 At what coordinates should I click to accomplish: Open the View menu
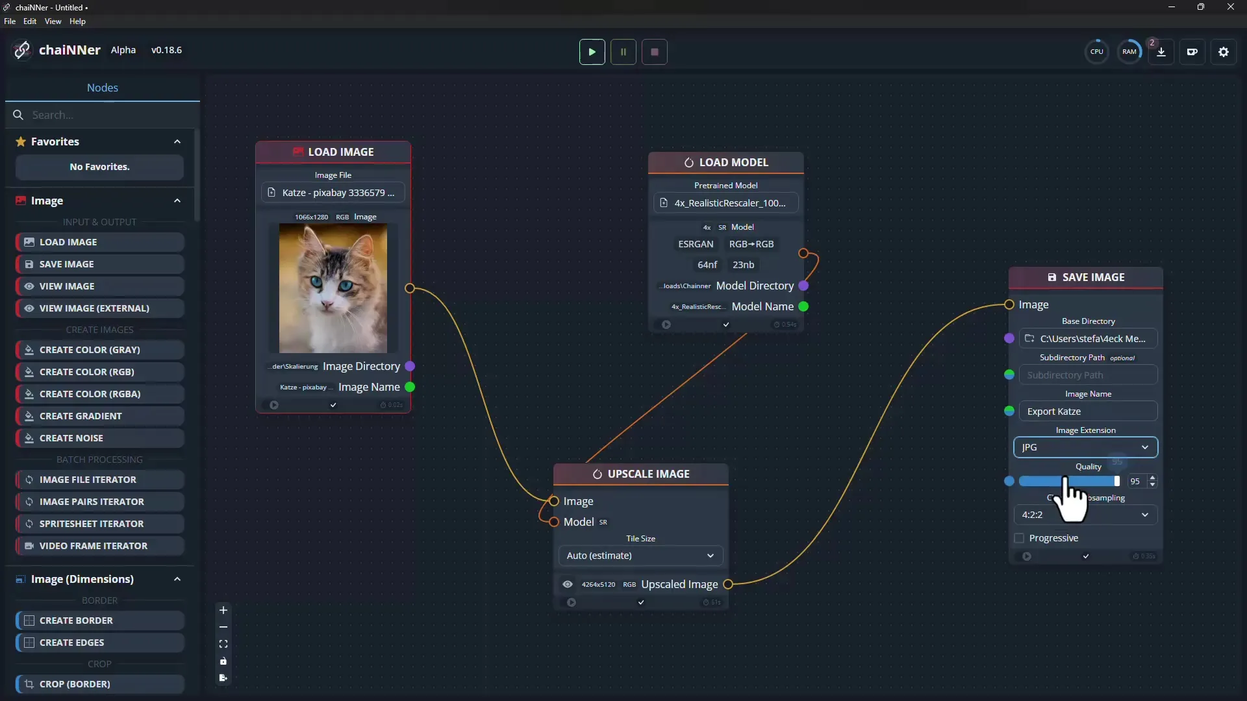coord(51,21)
